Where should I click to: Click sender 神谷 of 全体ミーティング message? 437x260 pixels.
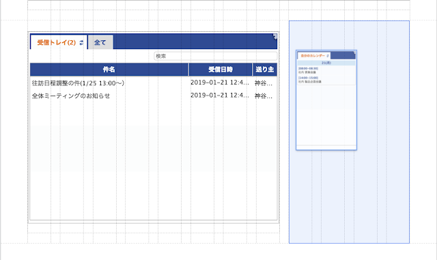click(264, 96)
